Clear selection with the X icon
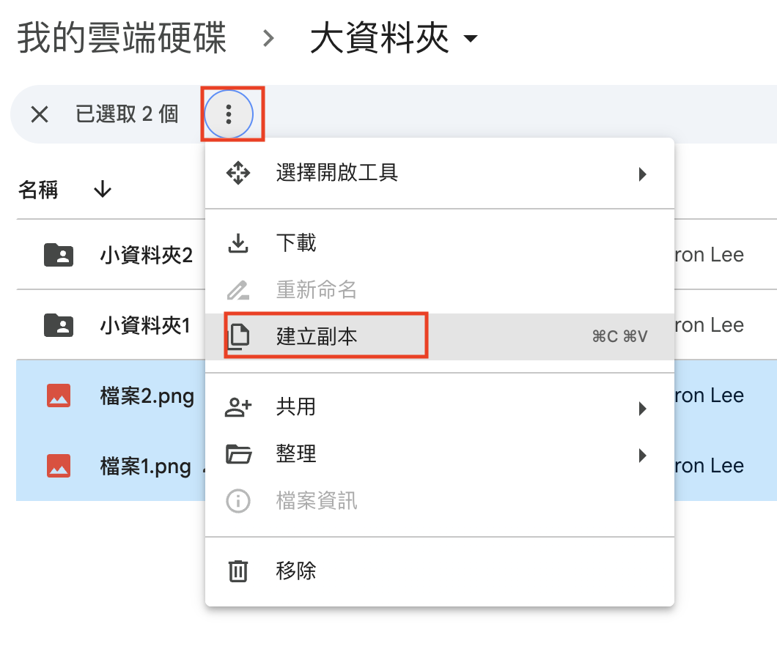The height and width of the screenshot is (646, 777). [40, 114]
